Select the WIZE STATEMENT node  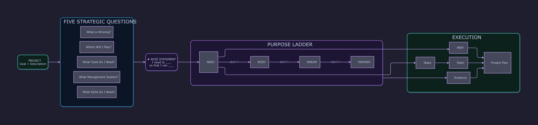162,62
